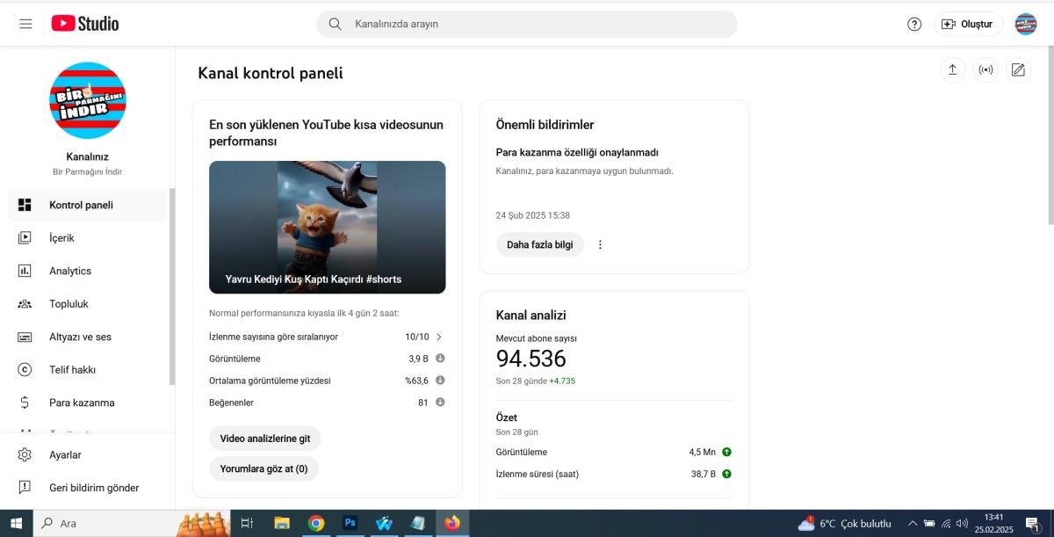The image size is (1054, 537).
Task: Open Google Chrome from the taskbar
Action: pyautogui.click(x=316, y=523)
